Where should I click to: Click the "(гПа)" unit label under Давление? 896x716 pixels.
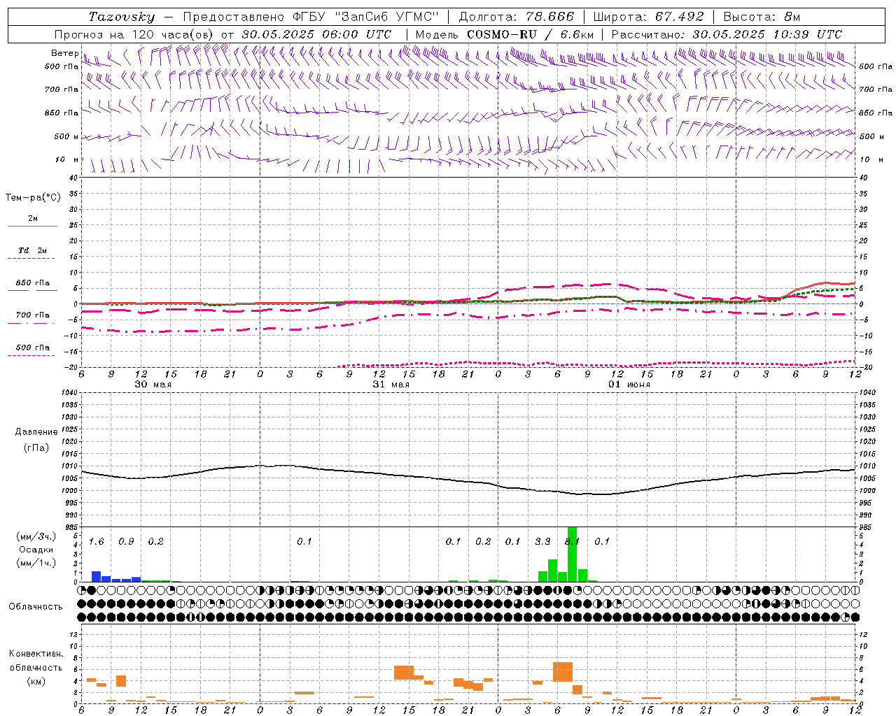(36, 447)
